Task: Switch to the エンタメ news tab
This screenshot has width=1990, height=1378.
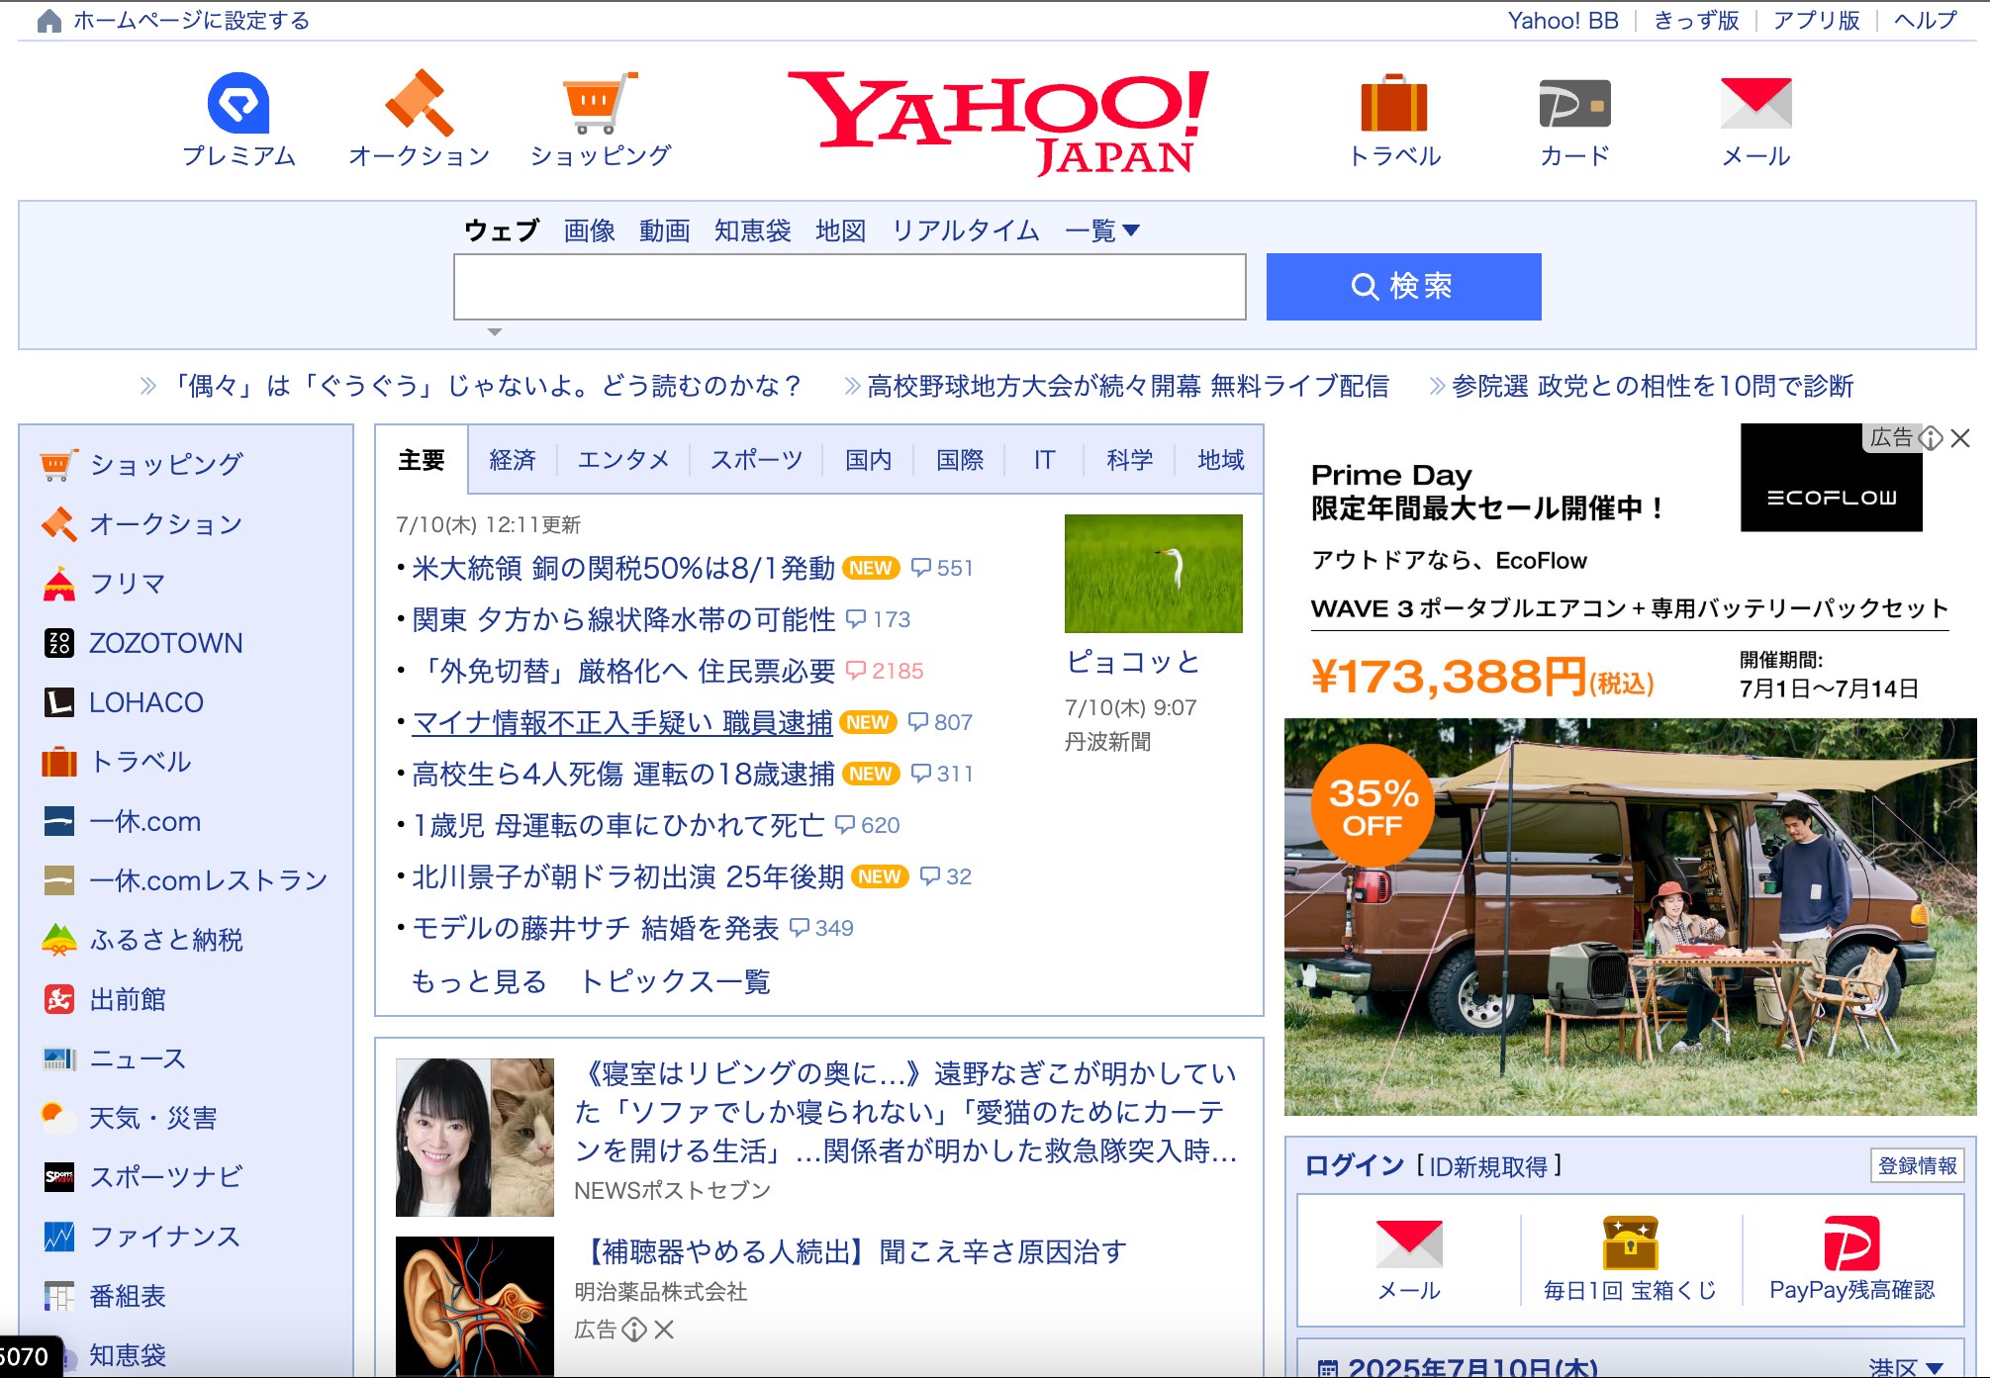Action: click(623, 460)
